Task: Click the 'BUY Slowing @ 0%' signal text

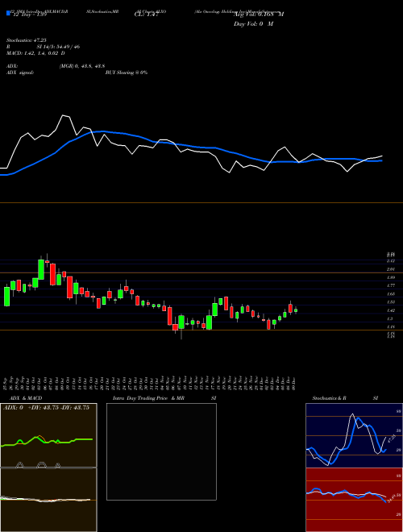Action: coord(127,73)
